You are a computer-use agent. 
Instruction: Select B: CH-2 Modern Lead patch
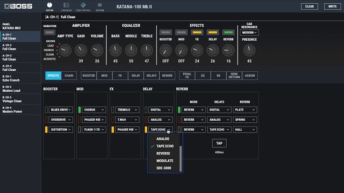tap(20, 89)
